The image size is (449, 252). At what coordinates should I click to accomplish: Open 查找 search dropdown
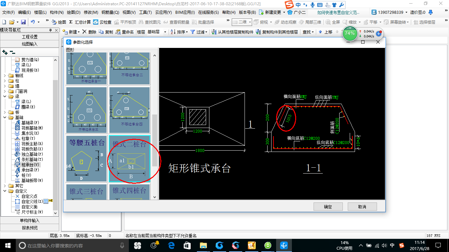(313, 32)
